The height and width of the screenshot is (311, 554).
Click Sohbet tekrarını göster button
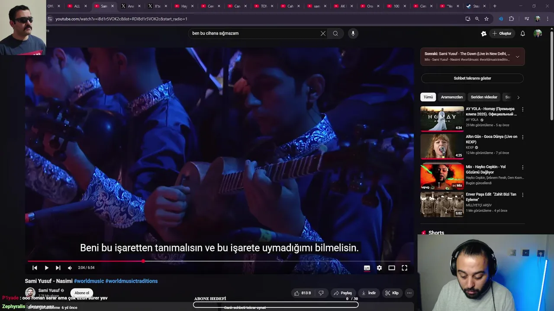[472, 78]
